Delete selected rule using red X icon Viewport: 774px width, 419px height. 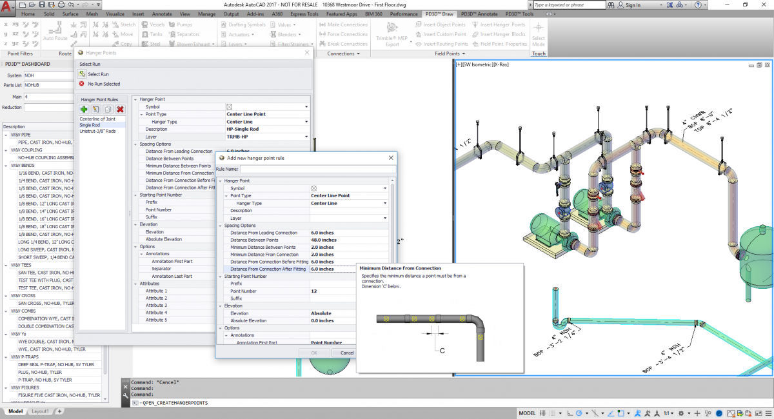coord(119,108)
